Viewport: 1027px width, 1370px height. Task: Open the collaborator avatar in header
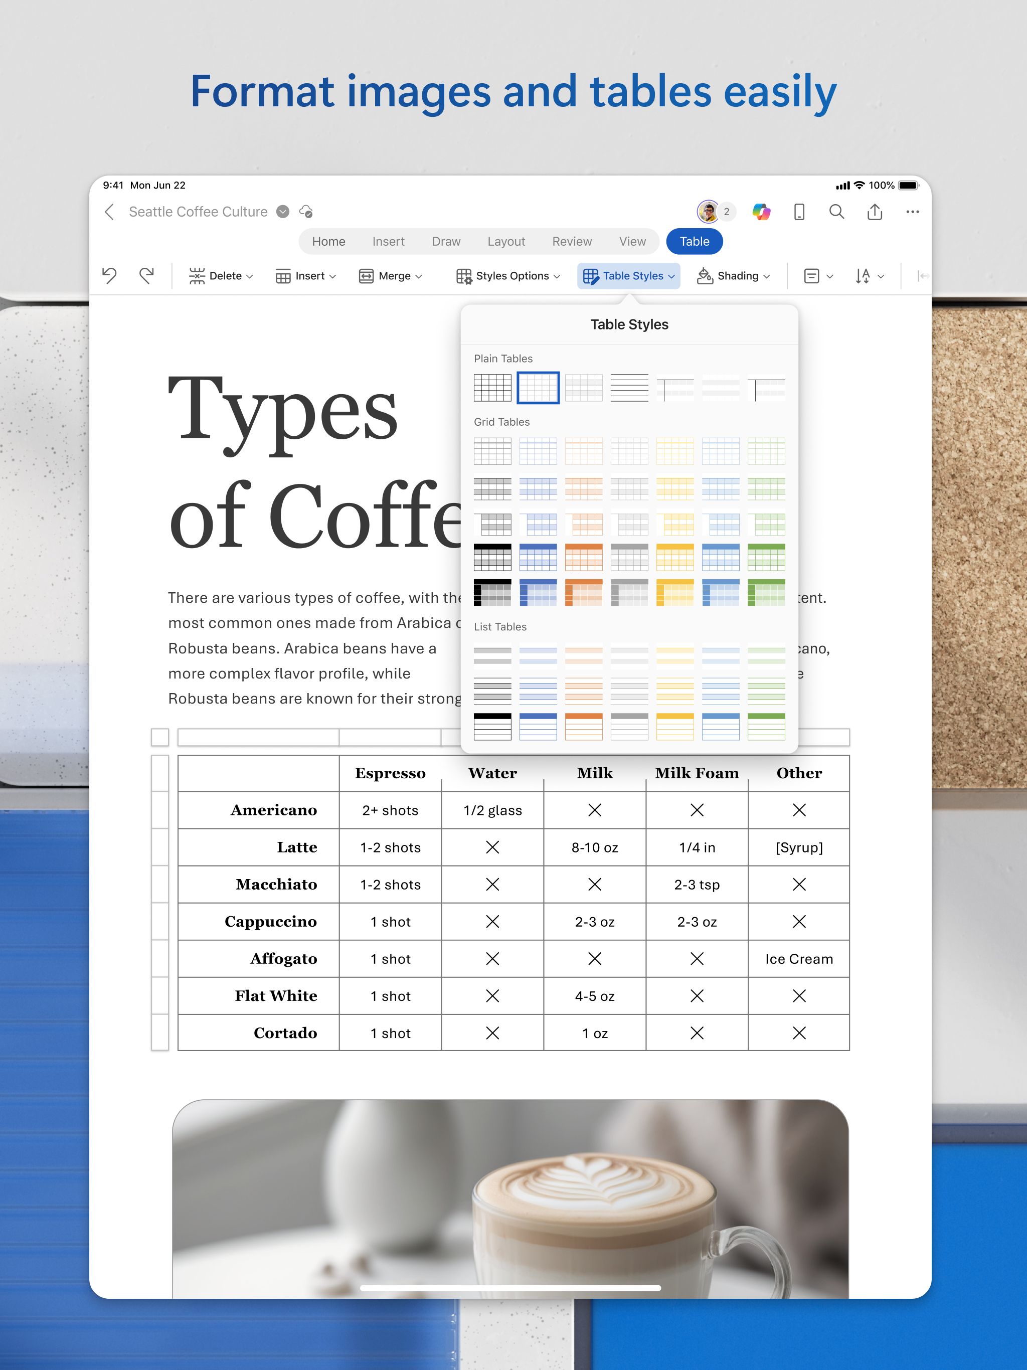click(x=708, y=212)
